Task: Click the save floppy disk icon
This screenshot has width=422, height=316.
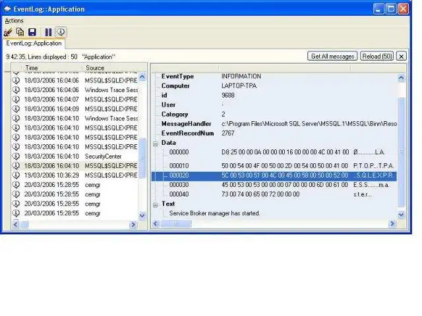Action: coord(32,32)
